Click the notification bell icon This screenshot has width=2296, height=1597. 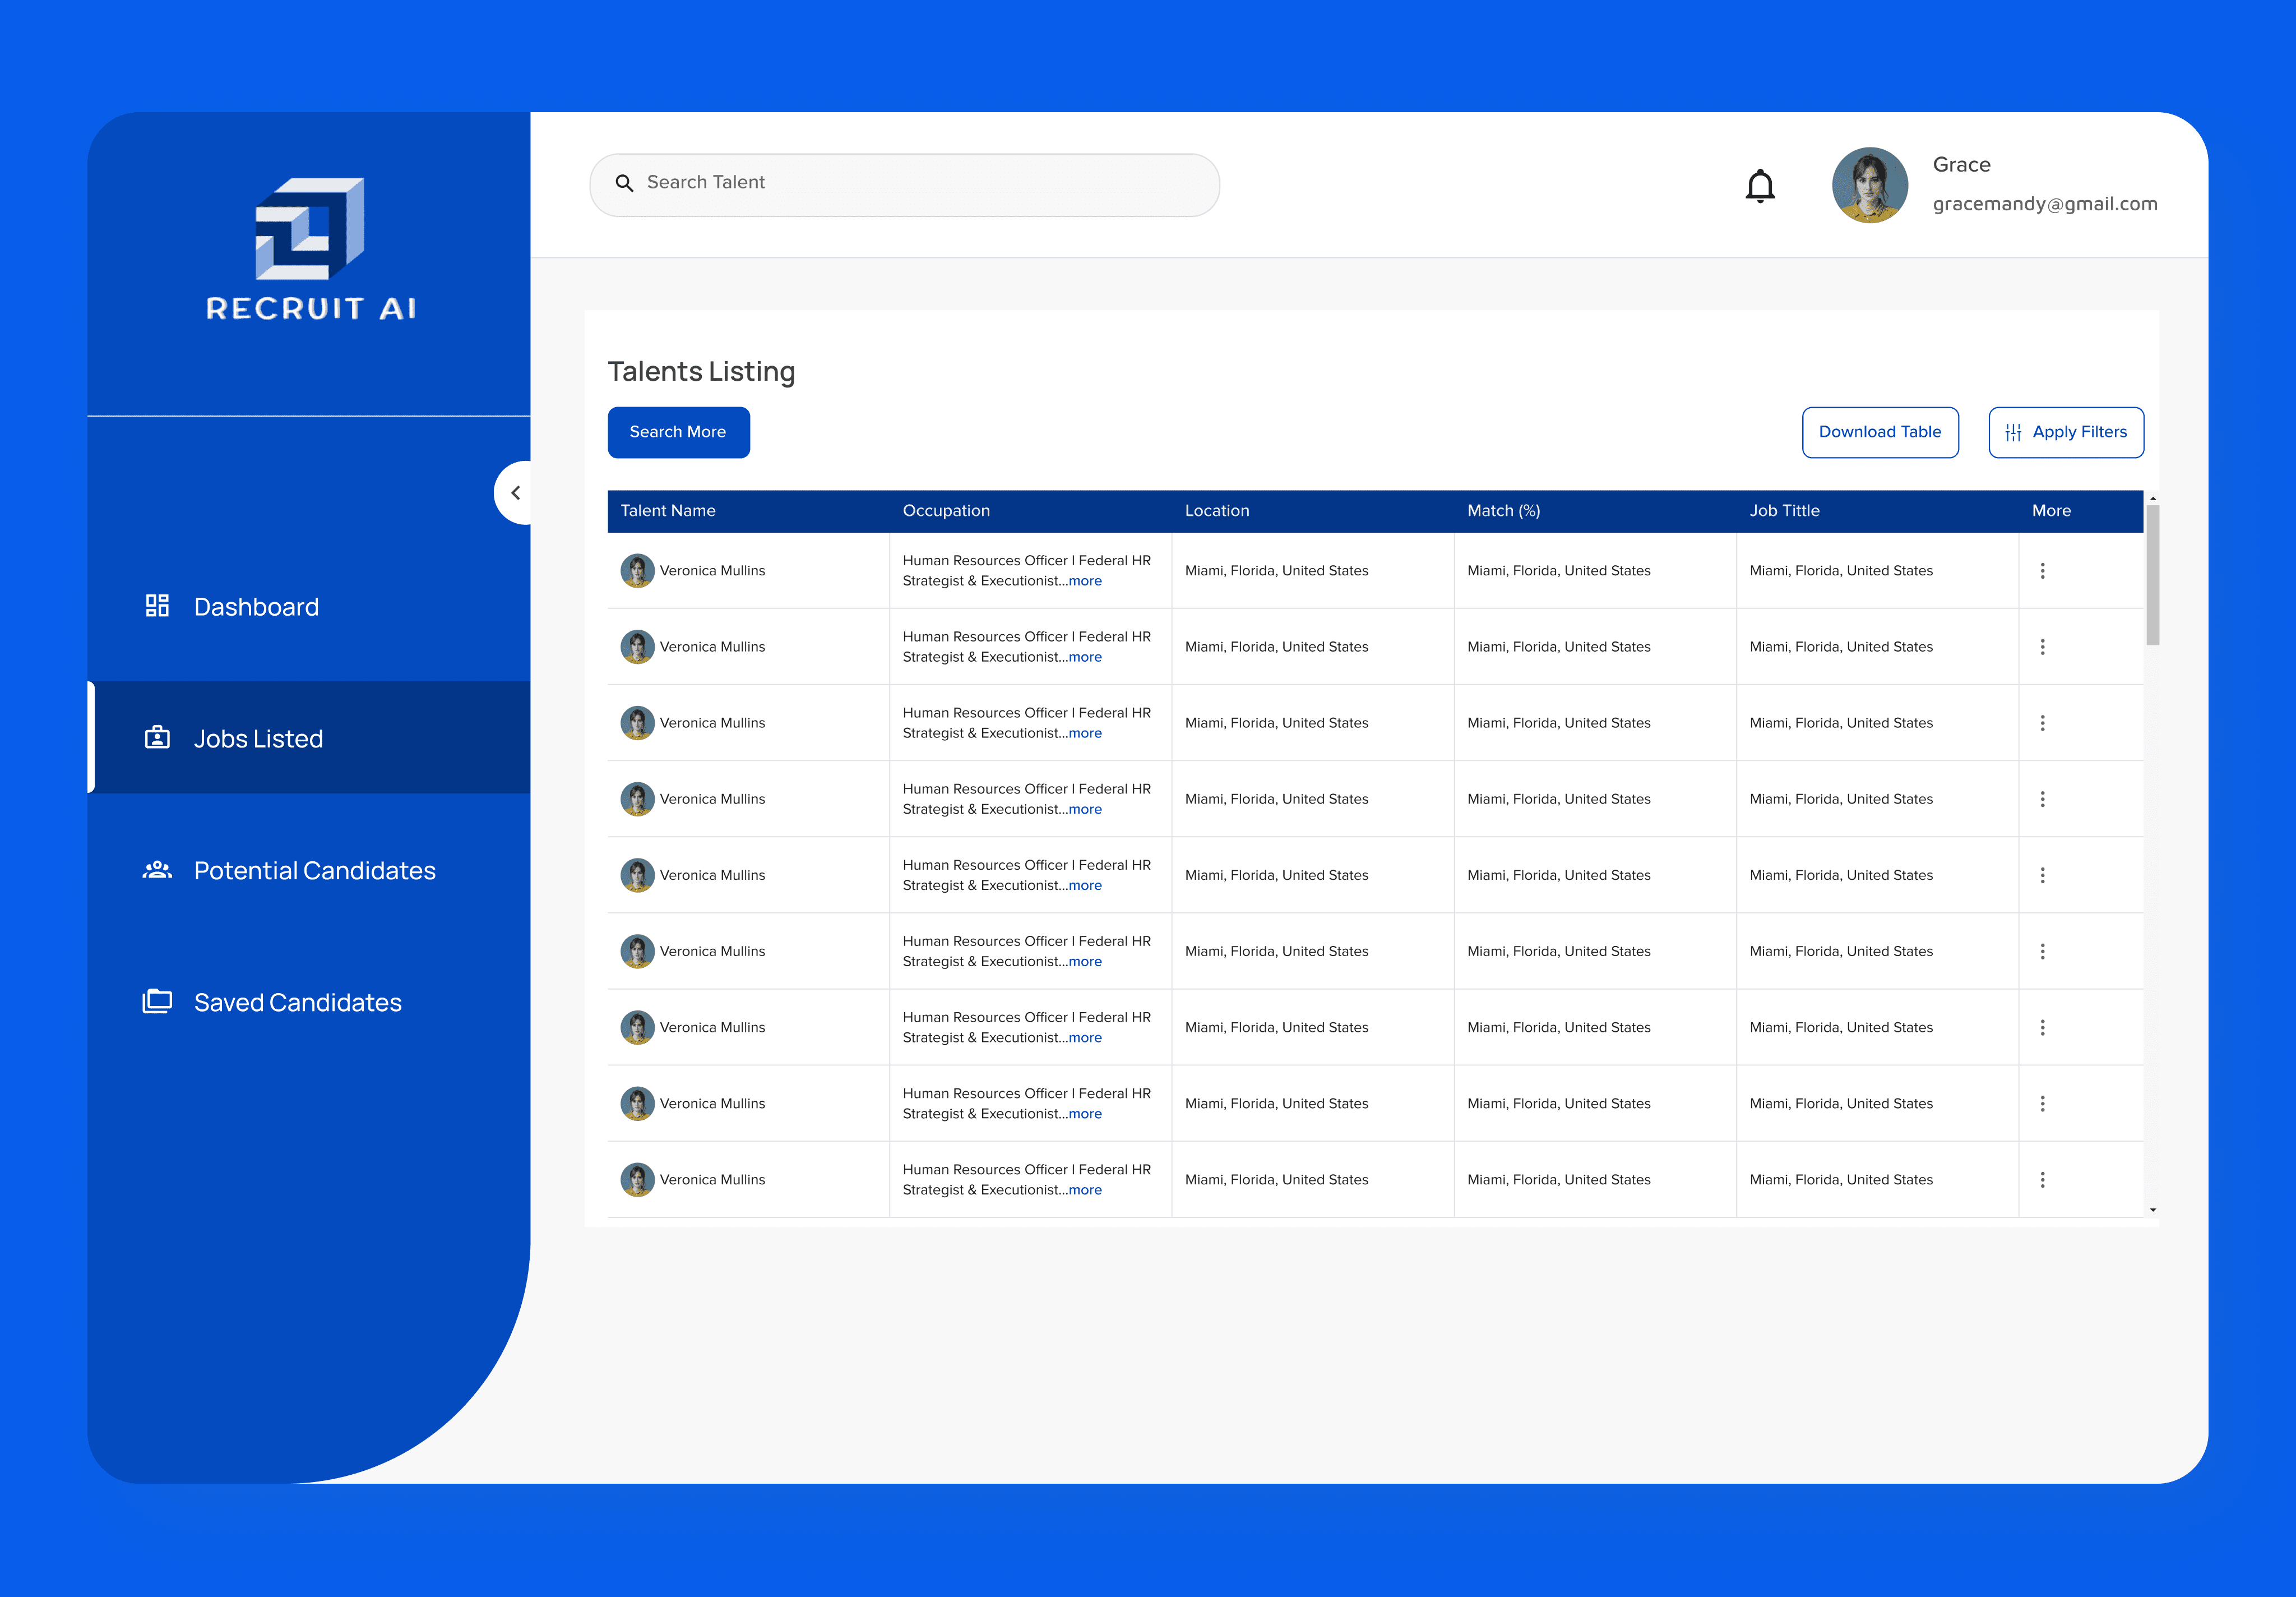click(x=1760, y=186)
